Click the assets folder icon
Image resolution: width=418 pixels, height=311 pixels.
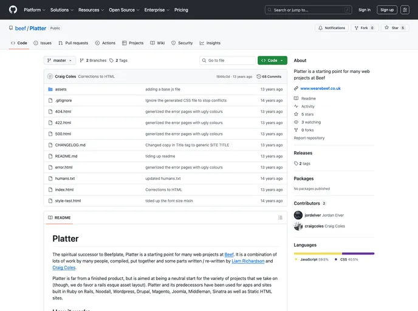pos(50,89)
